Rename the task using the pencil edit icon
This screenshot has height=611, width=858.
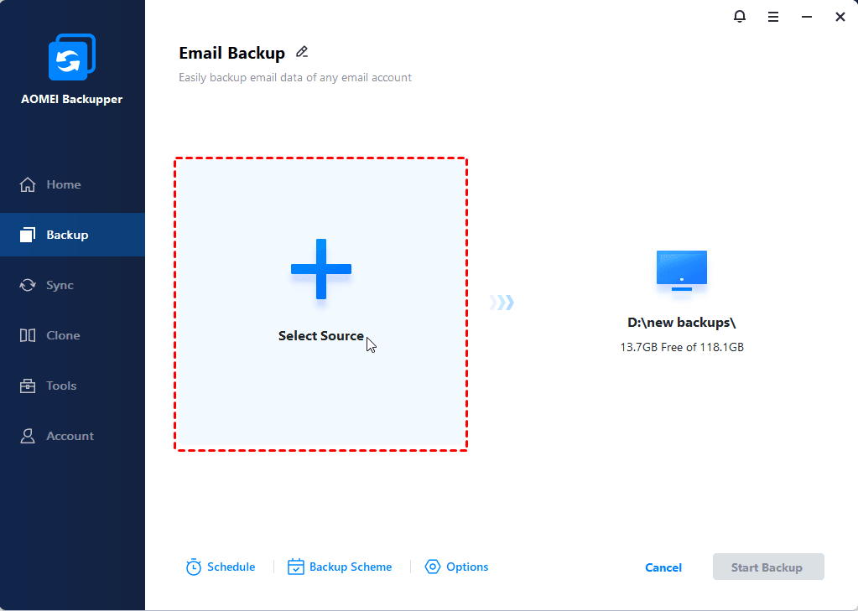click(x=302, y=51)
